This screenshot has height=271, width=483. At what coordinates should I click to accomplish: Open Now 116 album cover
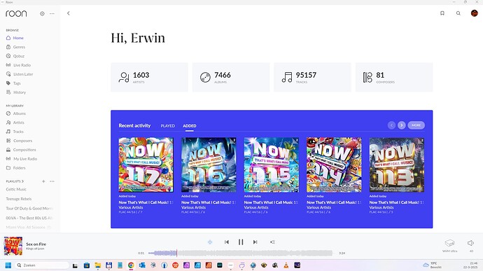(209, 165)
